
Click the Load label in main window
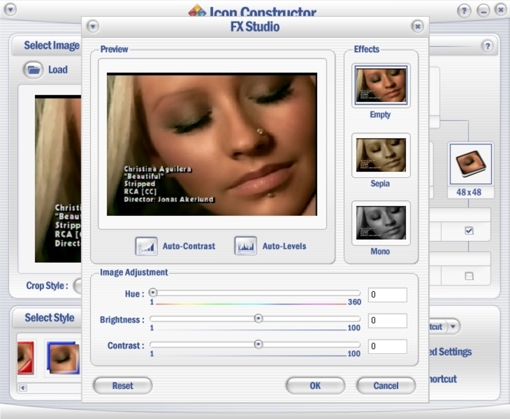click(58, 70)
